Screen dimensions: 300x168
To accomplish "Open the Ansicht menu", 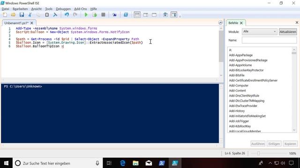I will click(37, 9).
